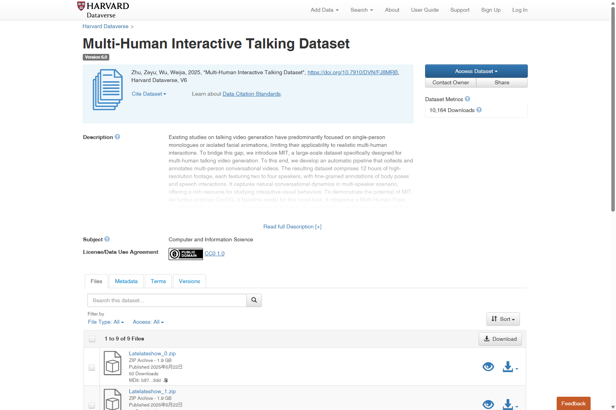Click the Harvard Dataverse logo
Viewport: 616px width, 410px height.
(x=103, y=10)
